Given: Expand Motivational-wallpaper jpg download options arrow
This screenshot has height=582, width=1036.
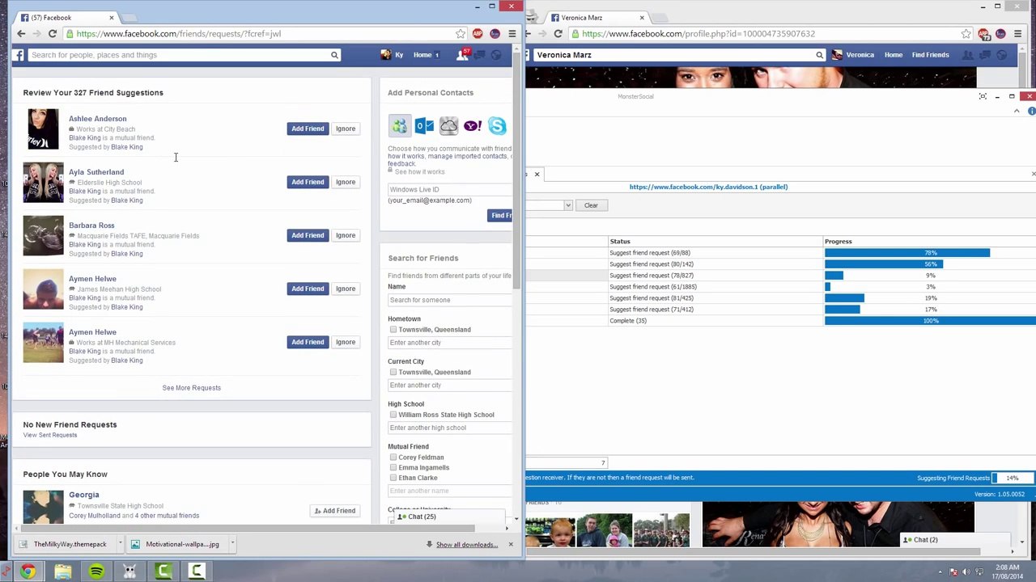Looking at the screenshot, I should pyautogui.click(x=231, y=544).
